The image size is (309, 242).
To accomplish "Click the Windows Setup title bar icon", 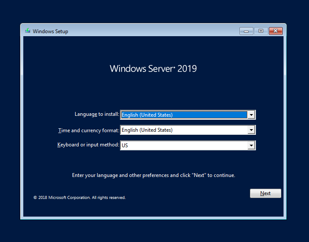I will [28, 31].
